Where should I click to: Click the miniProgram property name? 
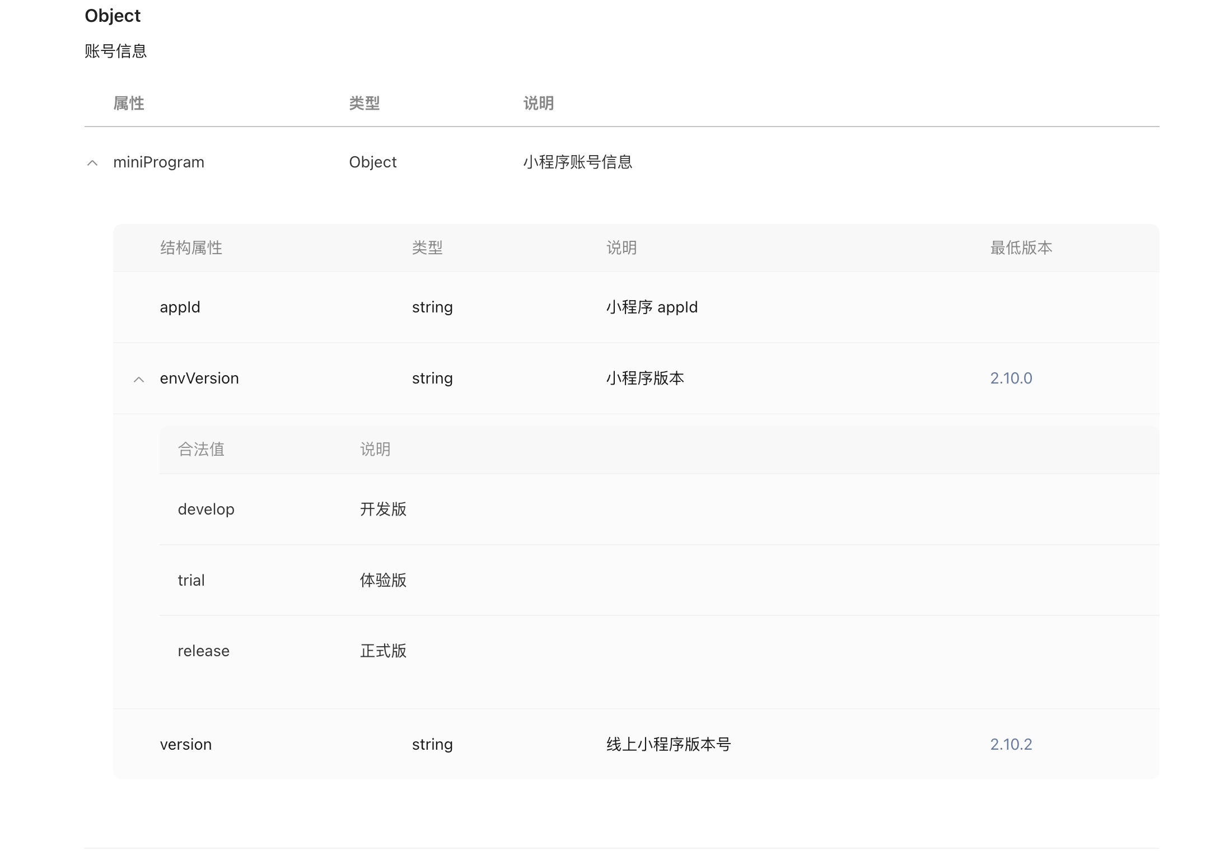pyautogui.click(x=158, y=162)
